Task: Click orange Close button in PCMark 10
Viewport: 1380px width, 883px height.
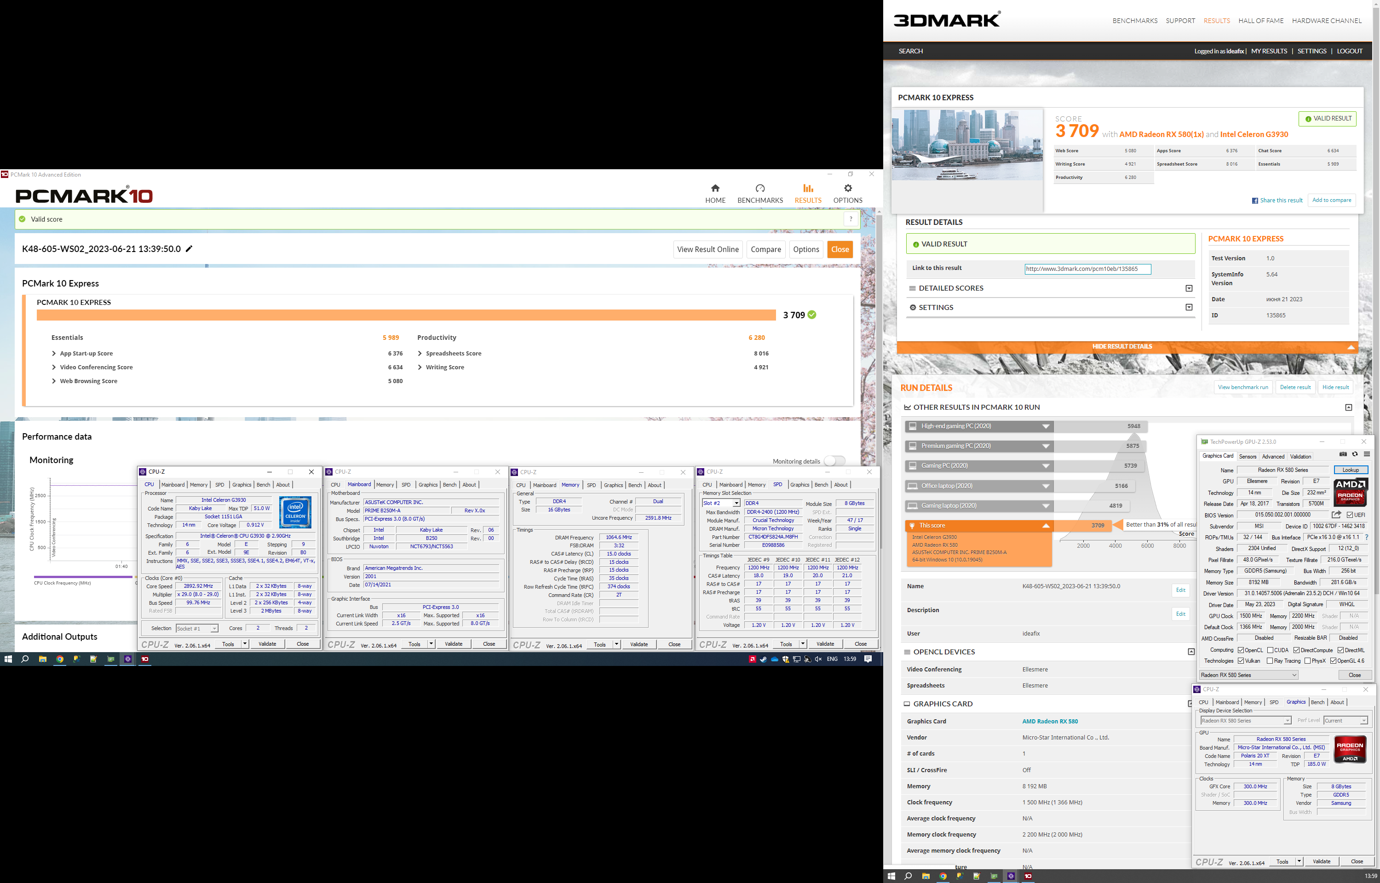Action: (839, 249)
